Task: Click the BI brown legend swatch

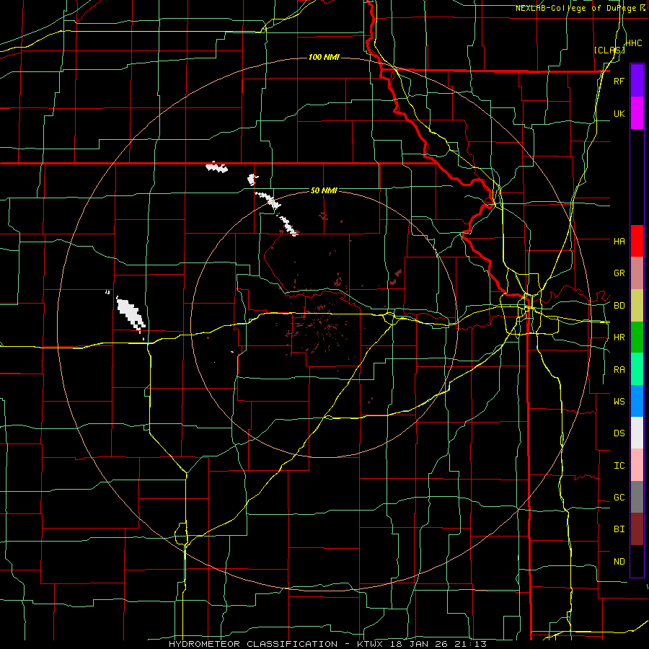Action: coord(637,529)
